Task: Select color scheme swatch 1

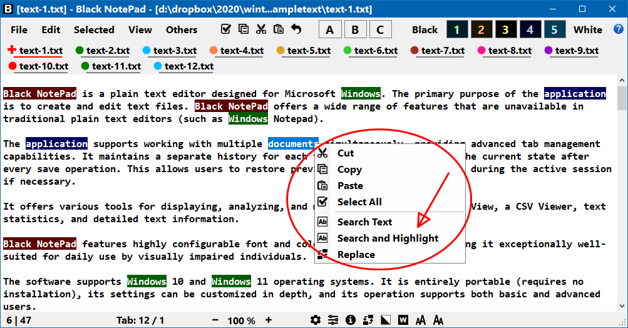Action: (x=456, y=29)
